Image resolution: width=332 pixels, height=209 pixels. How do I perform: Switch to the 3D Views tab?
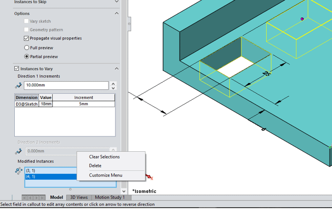click(79, 197)
